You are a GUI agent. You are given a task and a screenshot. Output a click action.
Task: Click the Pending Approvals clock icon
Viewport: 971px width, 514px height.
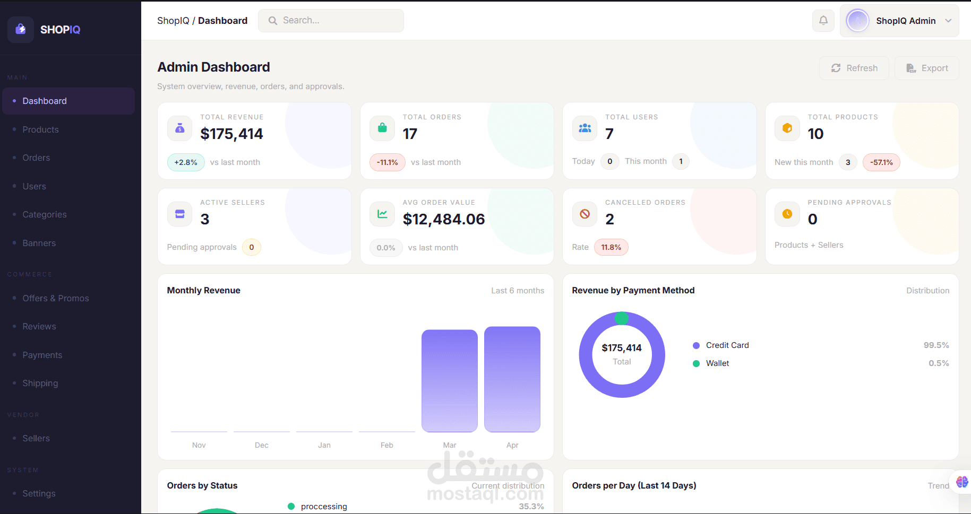click(787, 214)
